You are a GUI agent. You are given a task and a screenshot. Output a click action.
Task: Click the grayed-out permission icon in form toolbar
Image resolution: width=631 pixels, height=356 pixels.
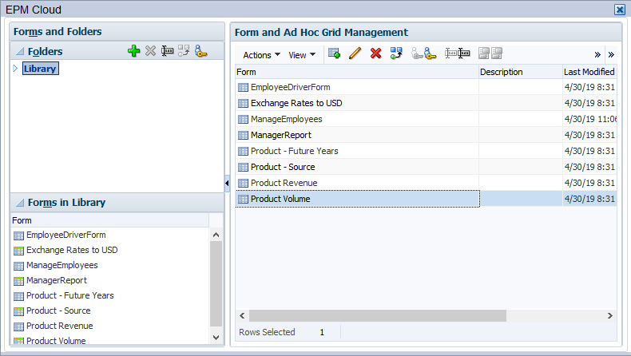[417, 53]
